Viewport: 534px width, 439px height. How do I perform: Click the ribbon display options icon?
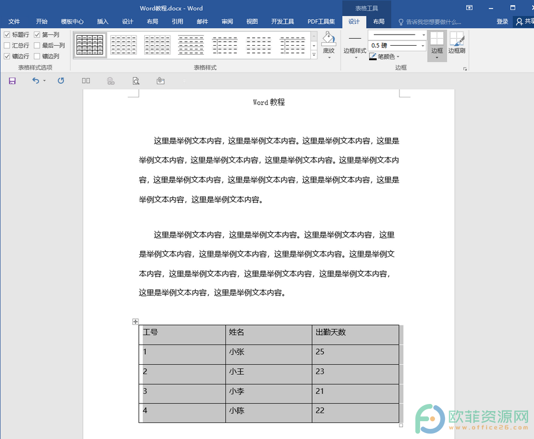[469, 8]
